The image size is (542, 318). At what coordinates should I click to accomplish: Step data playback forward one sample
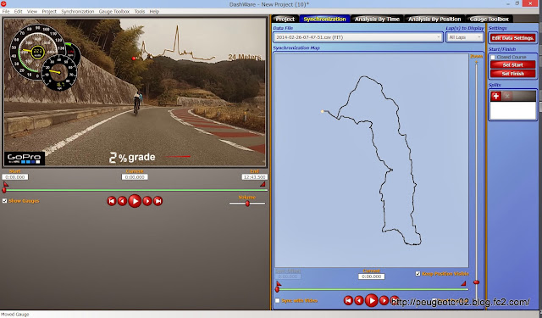[x=384, y=300]
